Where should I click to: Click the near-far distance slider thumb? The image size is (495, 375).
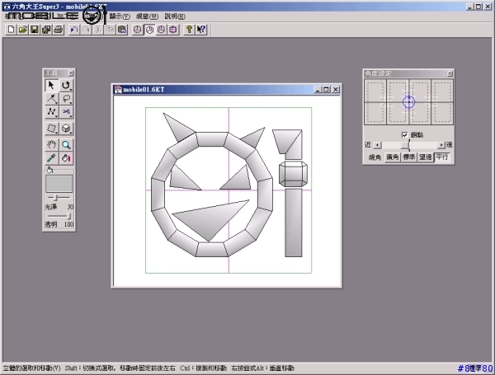(x=405, y=145)
